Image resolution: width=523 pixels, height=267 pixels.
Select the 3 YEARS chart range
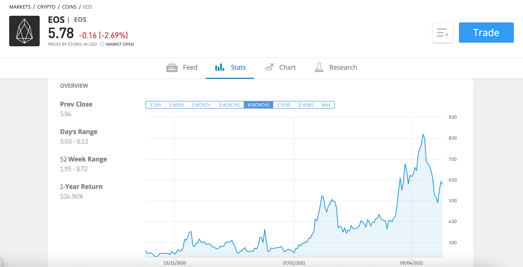(x=306, y=105)
